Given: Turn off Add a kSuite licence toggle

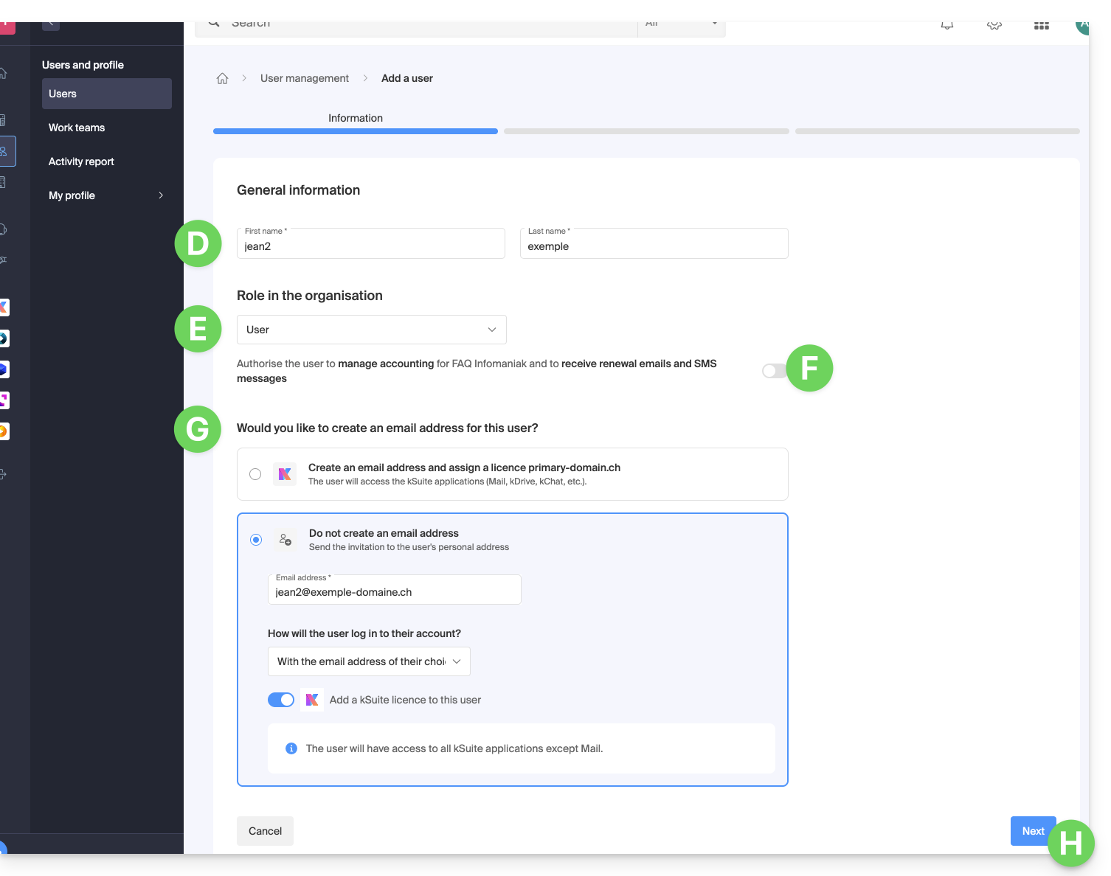Looking at the screenshot, I should click(x=281, y=700).
